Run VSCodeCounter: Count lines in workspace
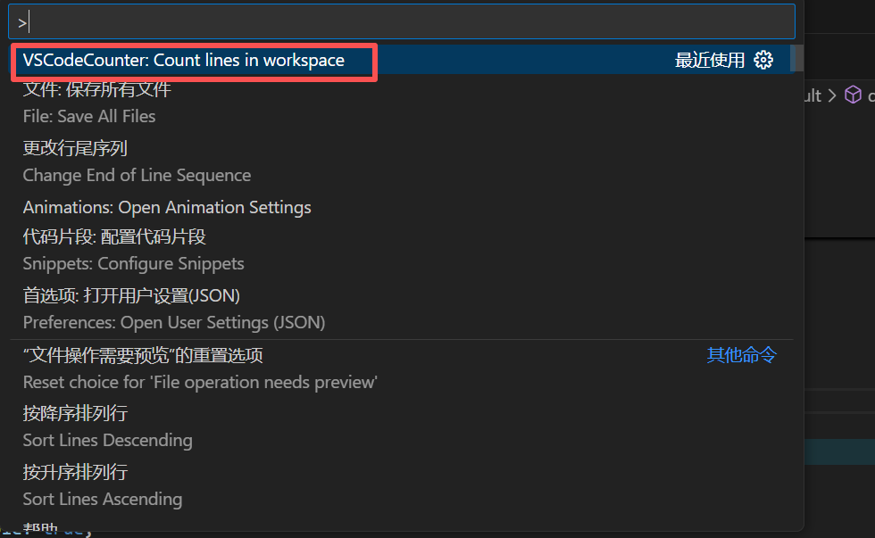This screenshot has width=875, height=538. pos(401,60)
